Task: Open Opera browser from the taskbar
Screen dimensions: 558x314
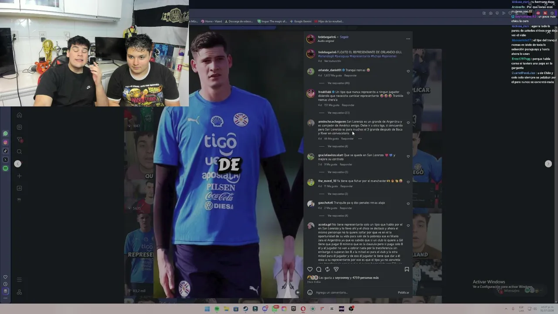Action: [x=303, y=309]
